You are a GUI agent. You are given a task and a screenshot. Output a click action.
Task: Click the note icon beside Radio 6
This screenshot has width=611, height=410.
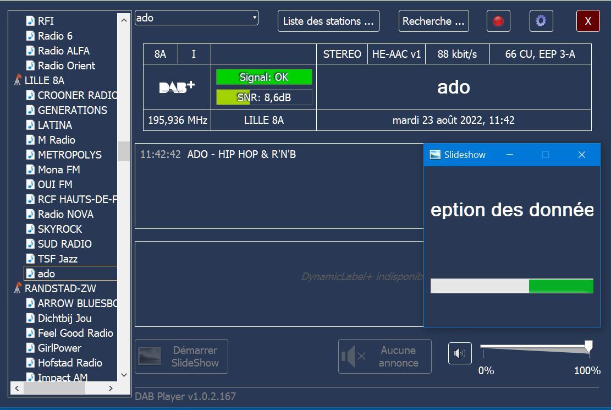click(x=30, y=36)
